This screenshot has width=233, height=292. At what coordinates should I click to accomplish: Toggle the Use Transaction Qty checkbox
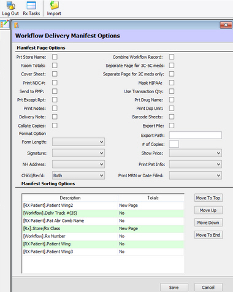pyautogui.click(x=172, y=91)
